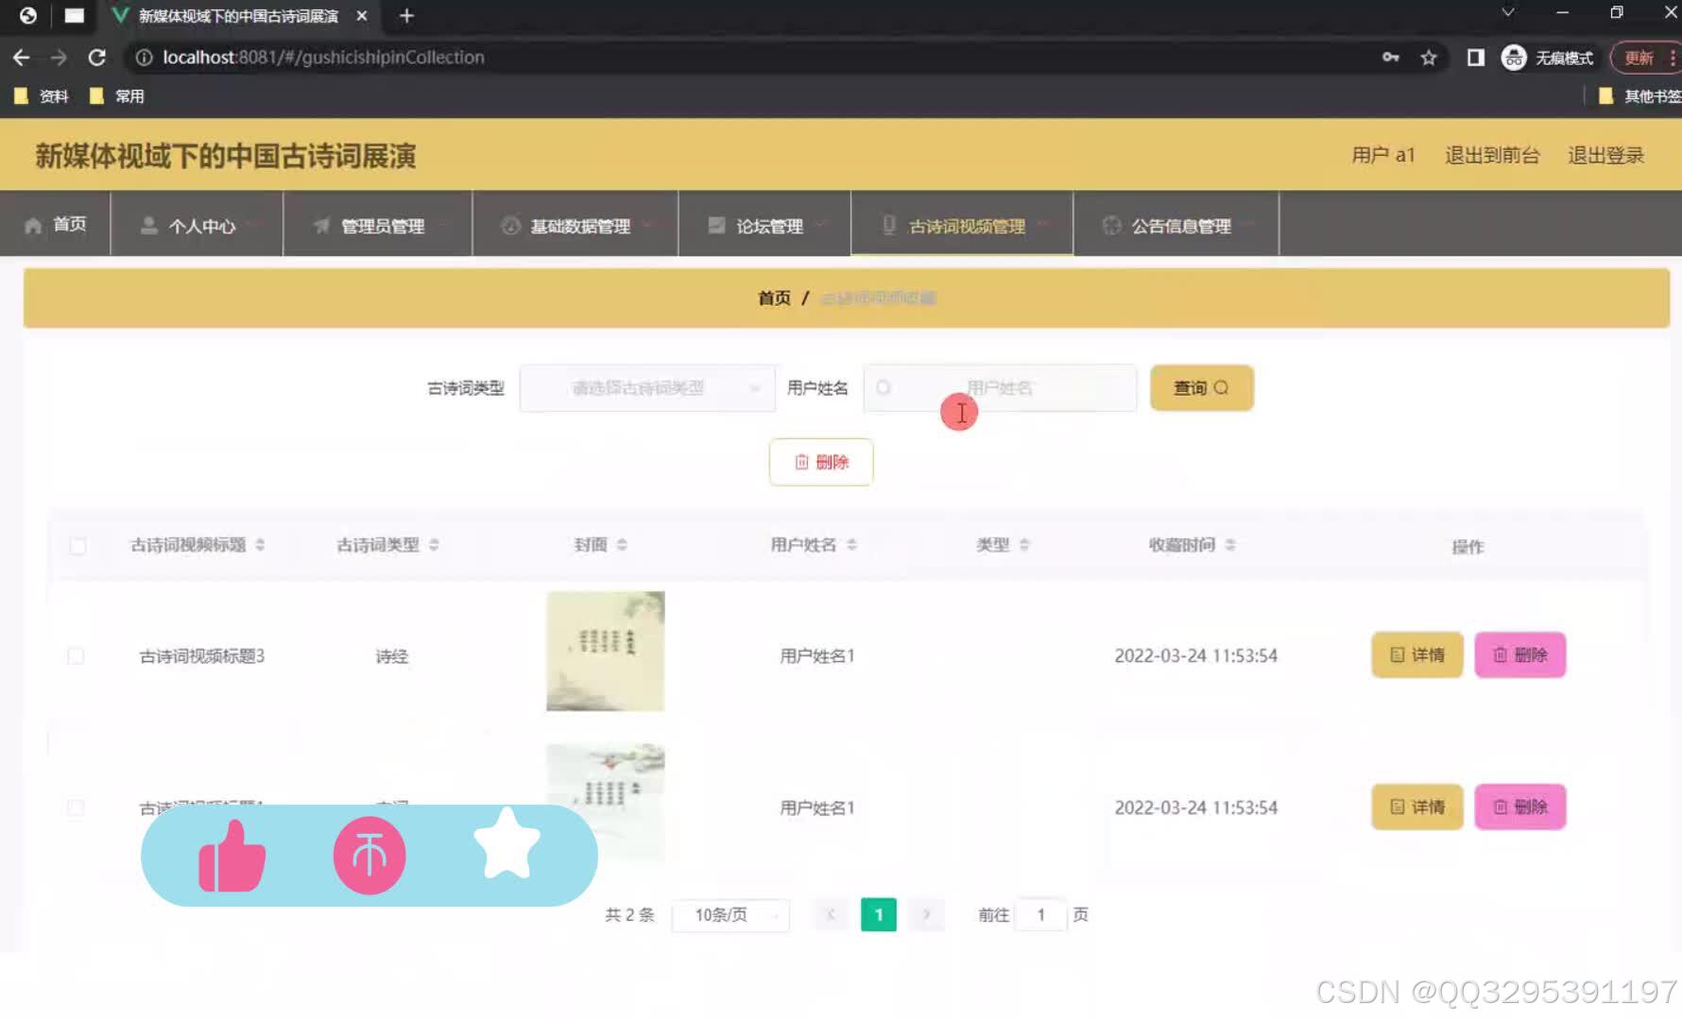
Task: Toggle the select-all checkbox in table header
Action: pos(78,546)
